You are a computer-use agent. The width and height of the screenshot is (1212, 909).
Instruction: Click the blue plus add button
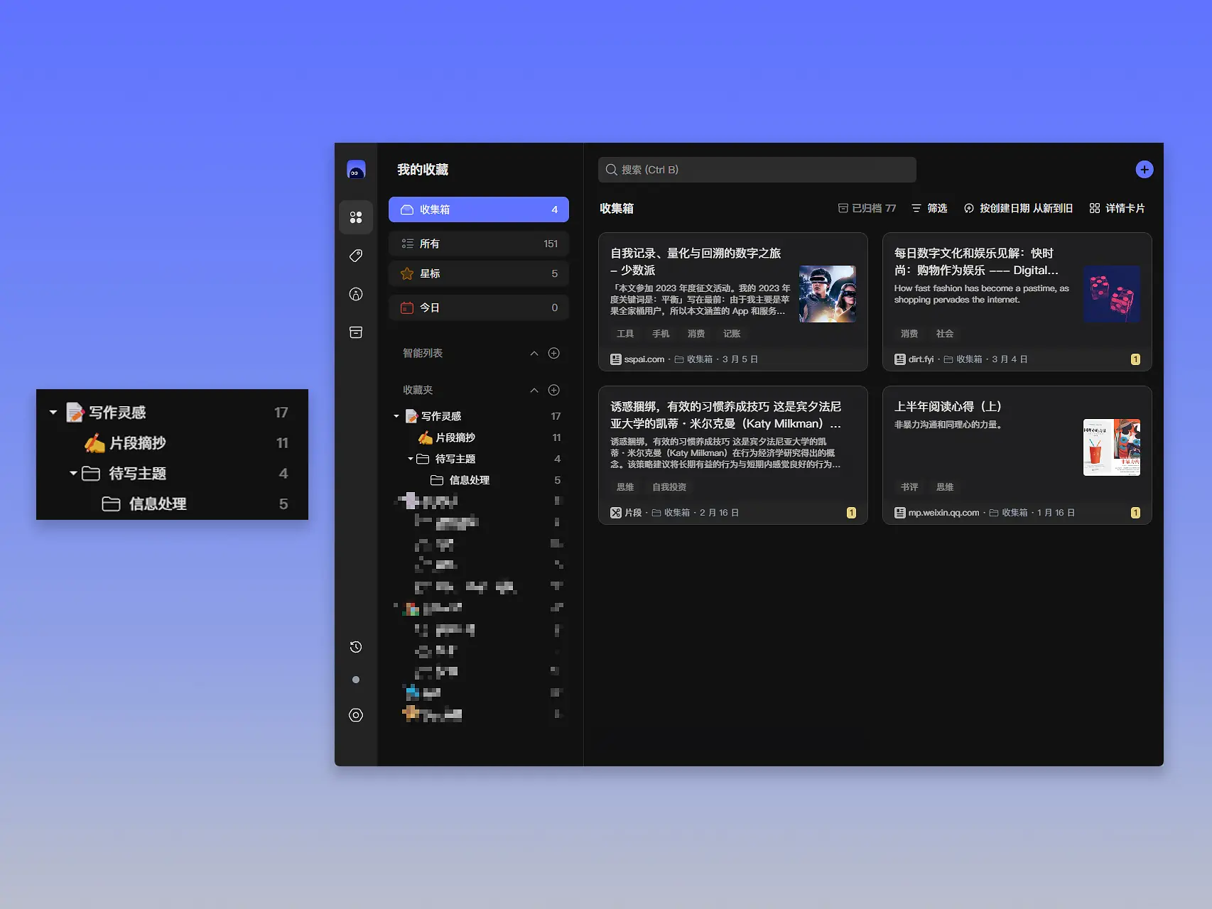(x=1144, y=170)
